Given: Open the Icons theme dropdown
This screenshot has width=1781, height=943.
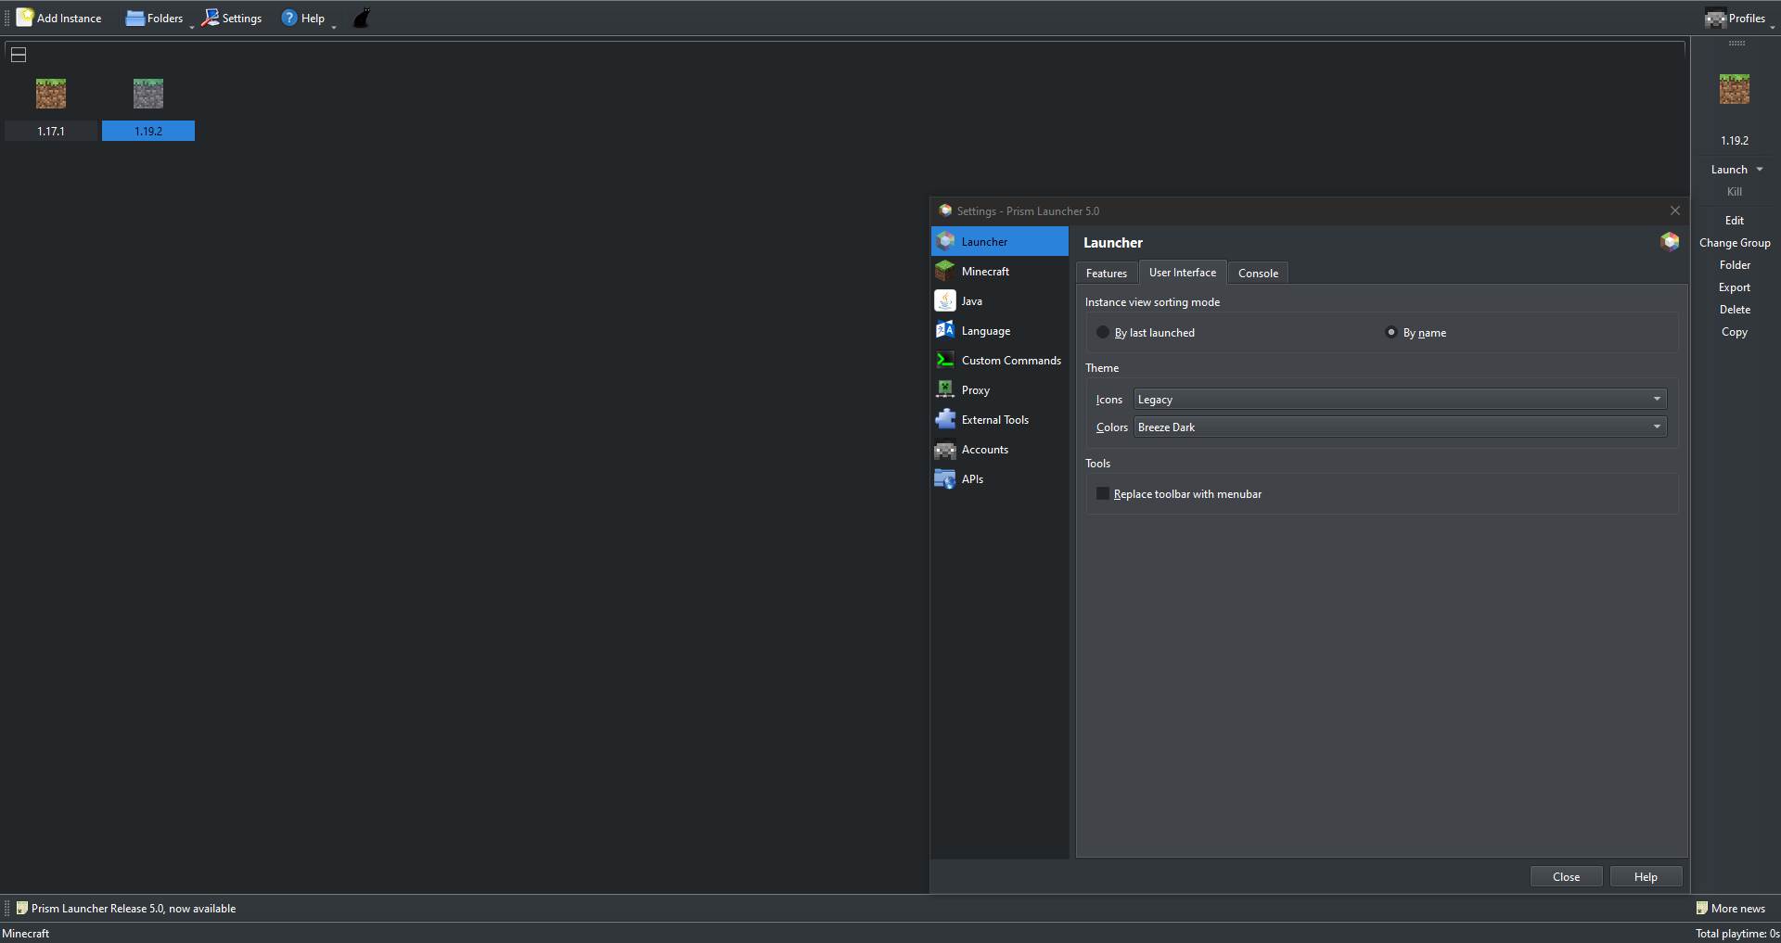Looking at the screenshot, I should point(1400,400).
